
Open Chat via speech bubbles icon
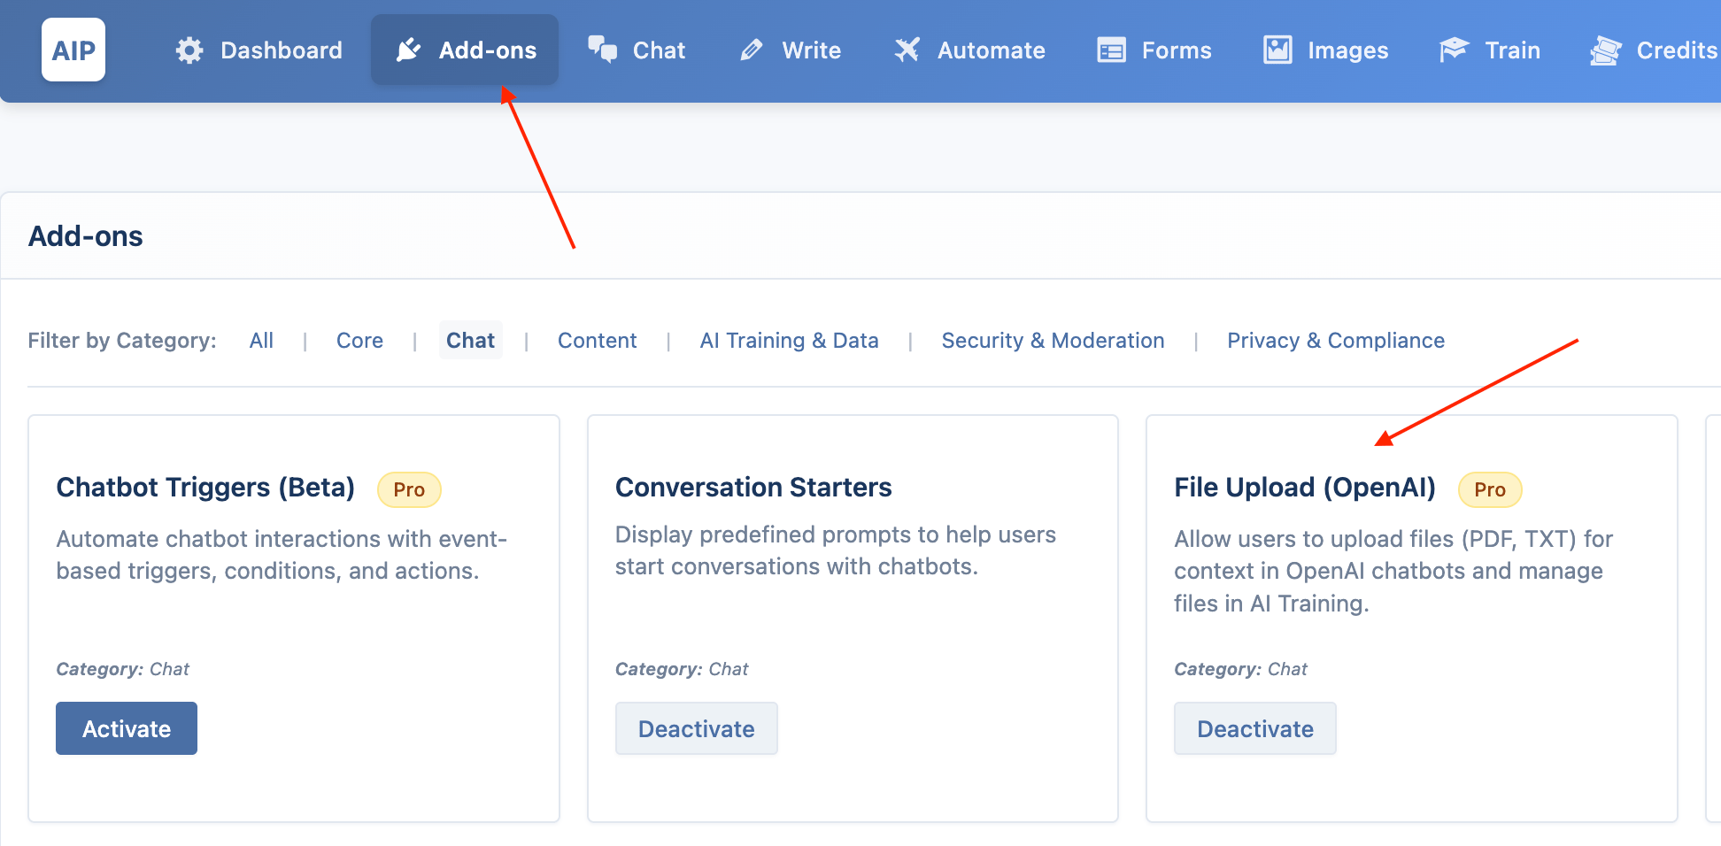(603, 50)
